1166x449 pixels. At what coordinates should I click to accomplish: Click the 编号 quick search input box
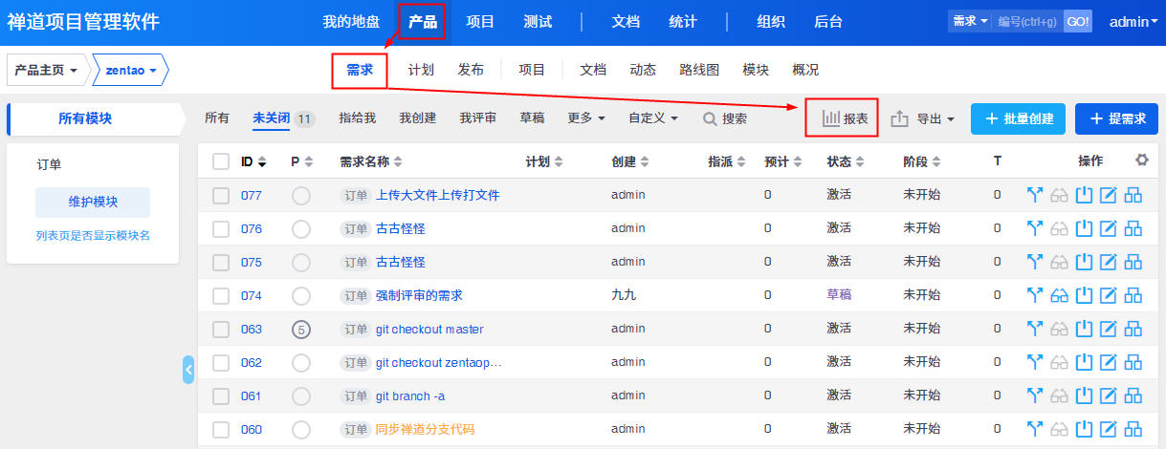pos(1027,21)
